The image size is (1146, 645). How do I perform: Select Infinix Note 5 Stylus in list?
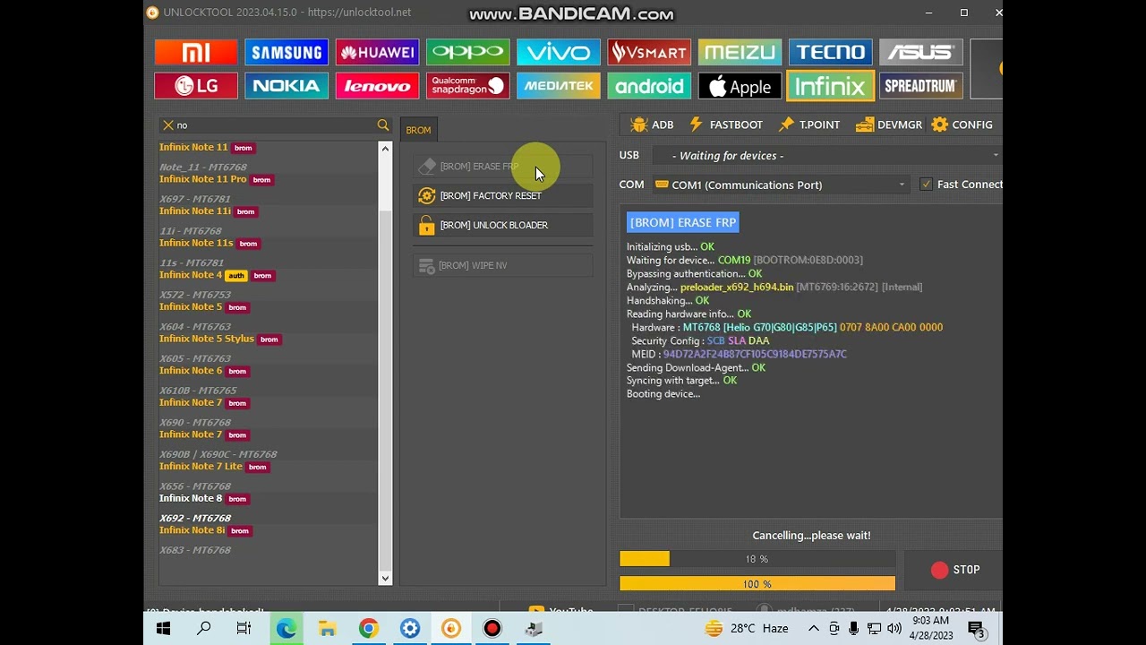point(207,339)
